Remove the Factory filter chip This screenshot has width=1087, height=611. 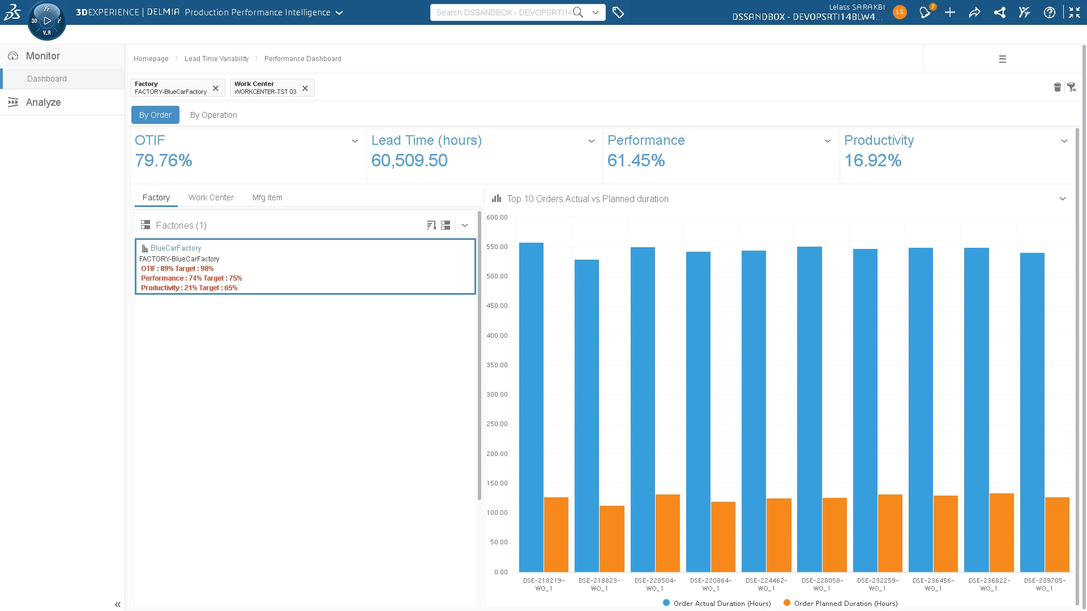coord(216,88)
